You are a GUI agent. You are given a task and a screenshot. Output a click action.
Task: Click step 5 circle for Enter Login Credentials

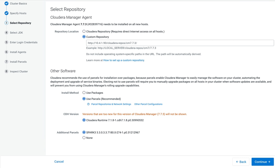[7, 42]
